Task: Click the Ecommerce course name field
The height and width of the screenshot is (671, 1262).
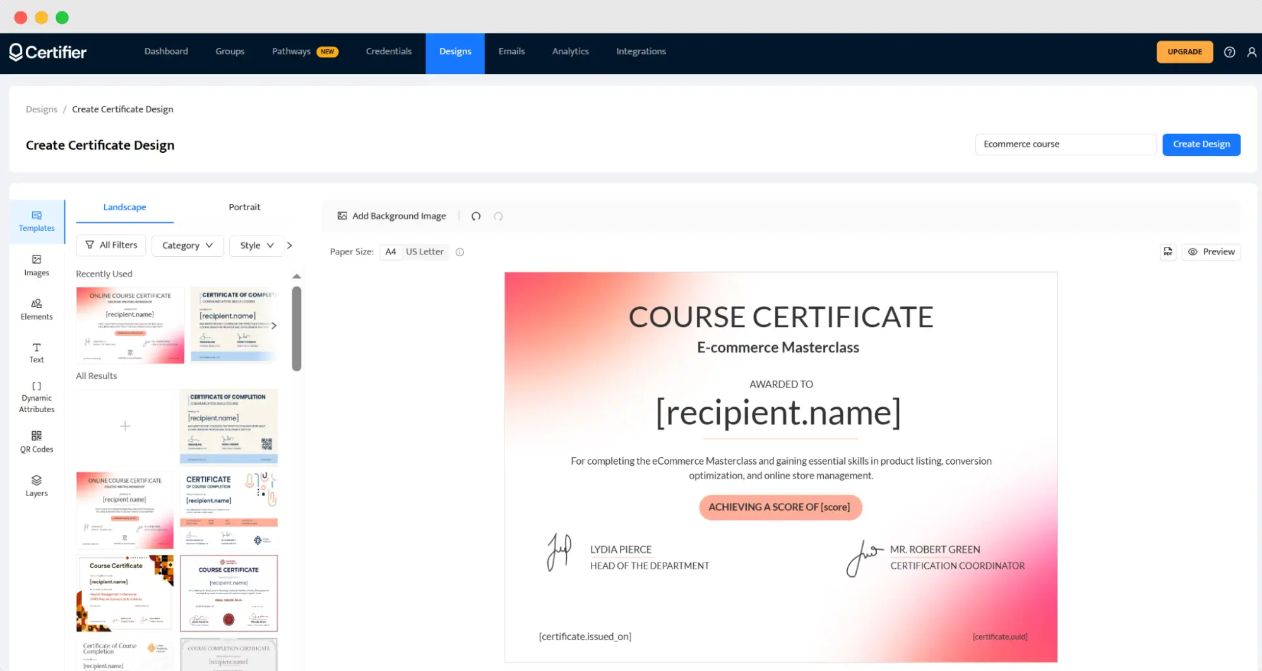Action: coord(1066,145)
